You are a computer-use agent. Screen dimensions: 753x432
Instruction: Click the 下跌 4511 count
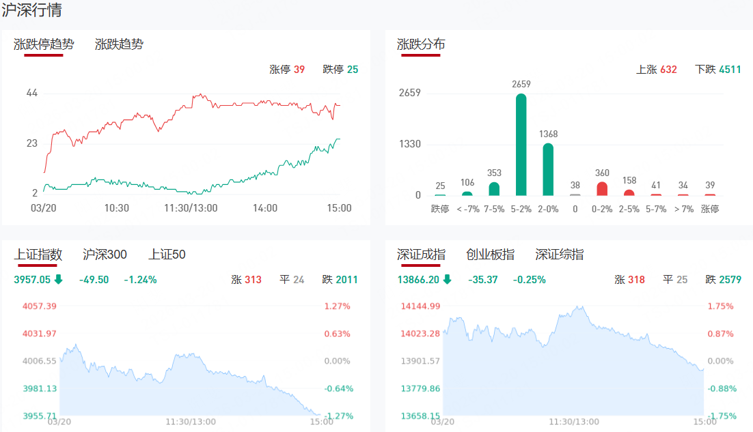(x=717, y=70)
